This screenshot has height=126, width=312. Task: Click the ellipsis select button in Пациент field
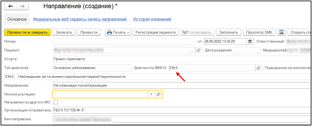click(x=191, y=50)
